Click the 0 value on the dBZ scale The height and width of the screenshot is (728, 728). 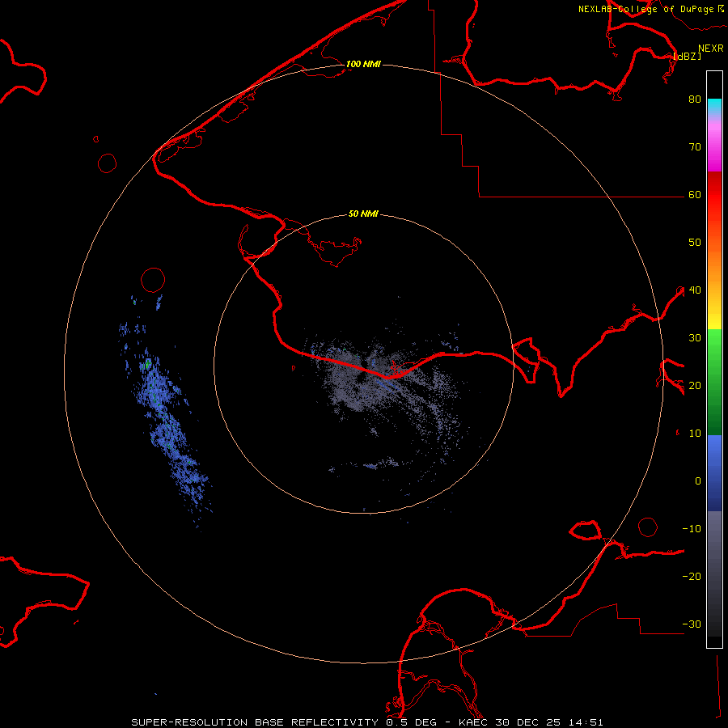tap(698, 481)
